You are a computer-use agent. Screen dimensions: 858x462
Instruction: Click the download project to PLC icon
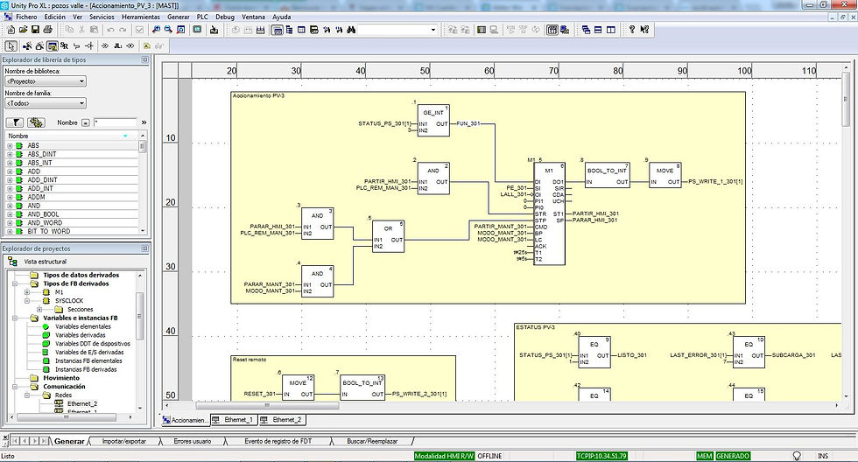214,30
